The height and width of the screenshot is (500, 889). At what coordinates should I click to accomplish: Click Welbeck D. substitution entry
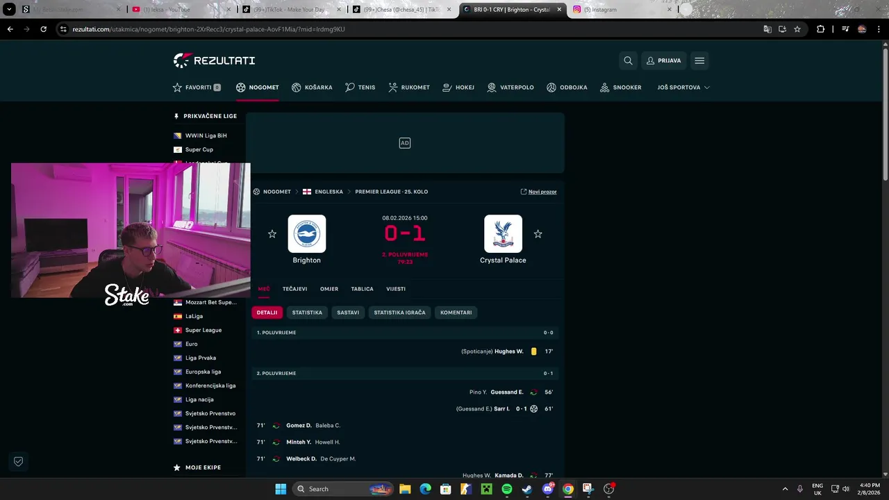point(301,459)
